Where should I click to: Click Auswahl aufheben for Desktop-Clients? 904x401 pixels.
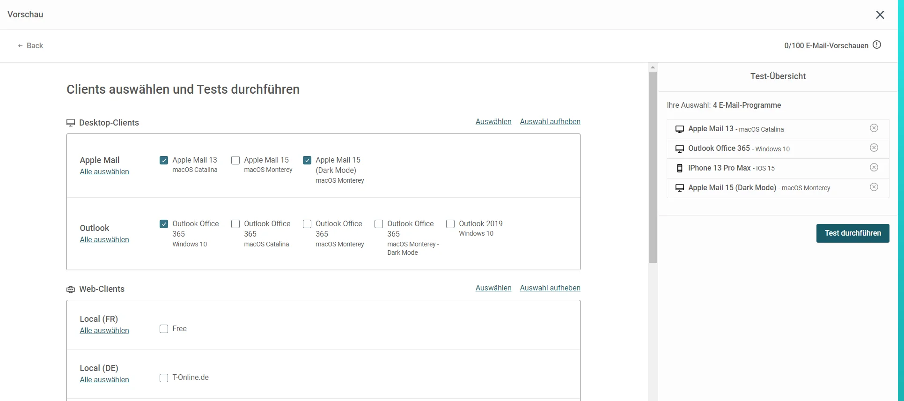click(550, 122)
